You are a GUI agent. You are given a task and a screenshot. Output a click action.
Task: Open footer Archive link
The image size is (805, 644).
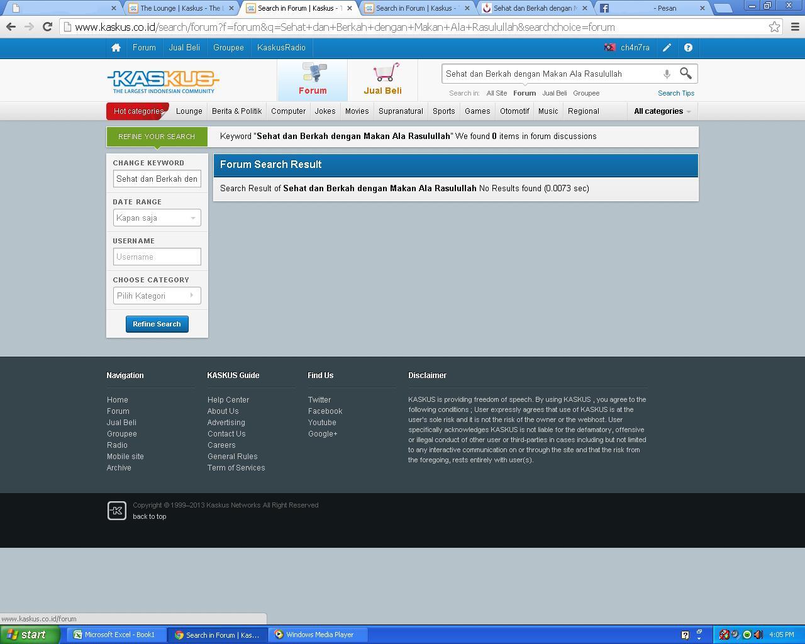[x=119, y=468]
